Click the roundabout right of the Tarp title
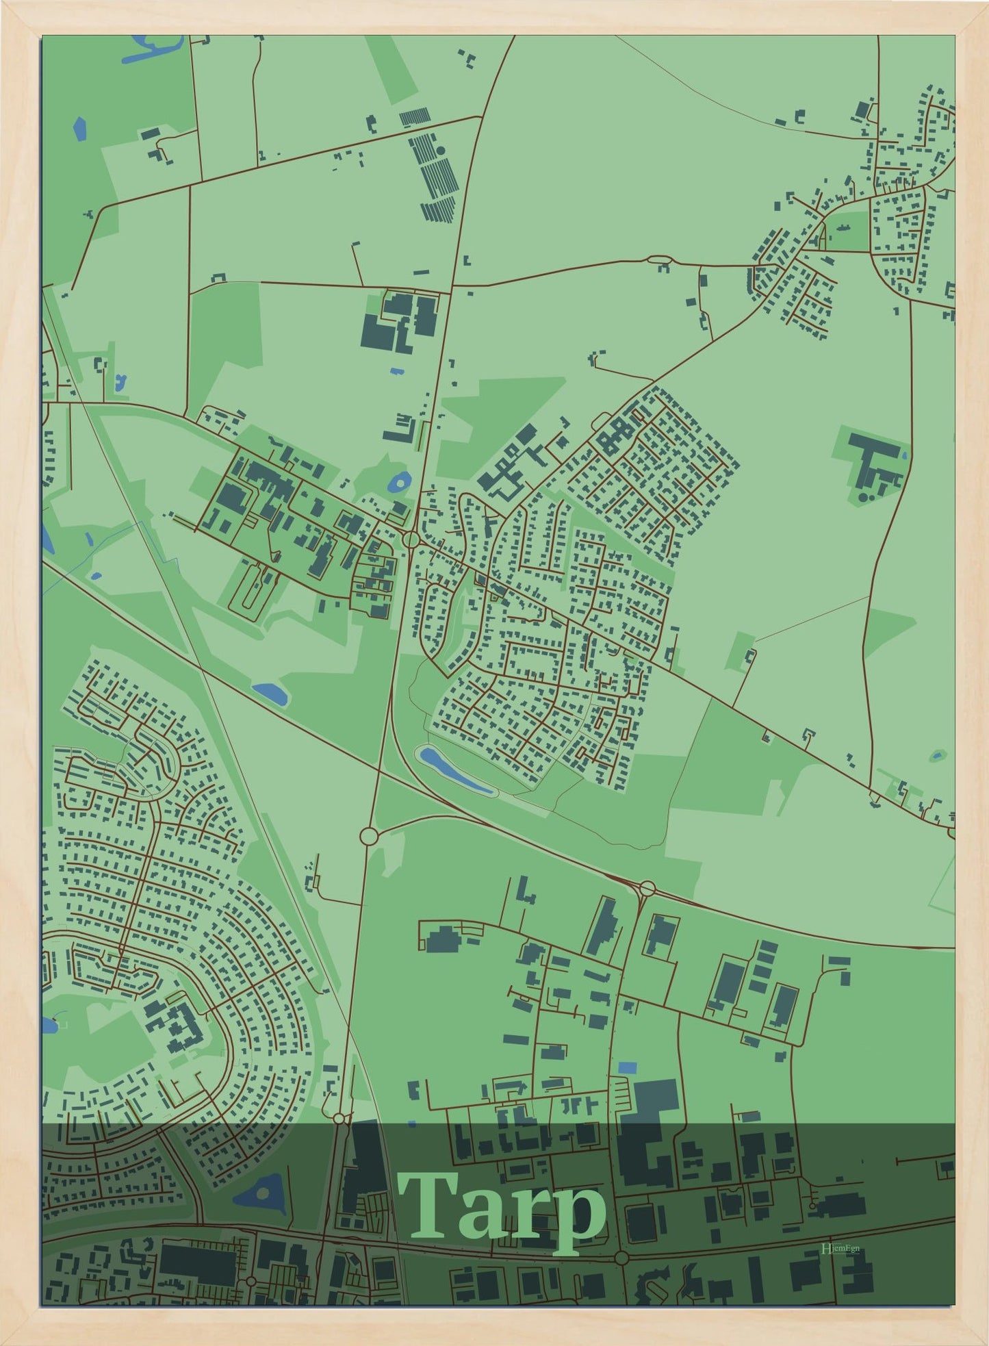Viewport: 989px width, 1346px height. [621, 1258]
